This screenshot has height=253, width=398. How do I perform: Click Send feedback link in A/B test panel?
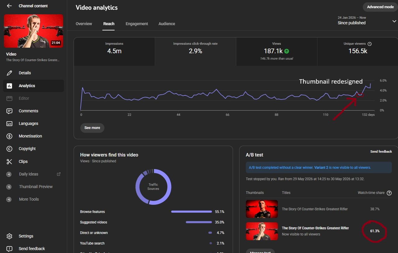(381, 151)
